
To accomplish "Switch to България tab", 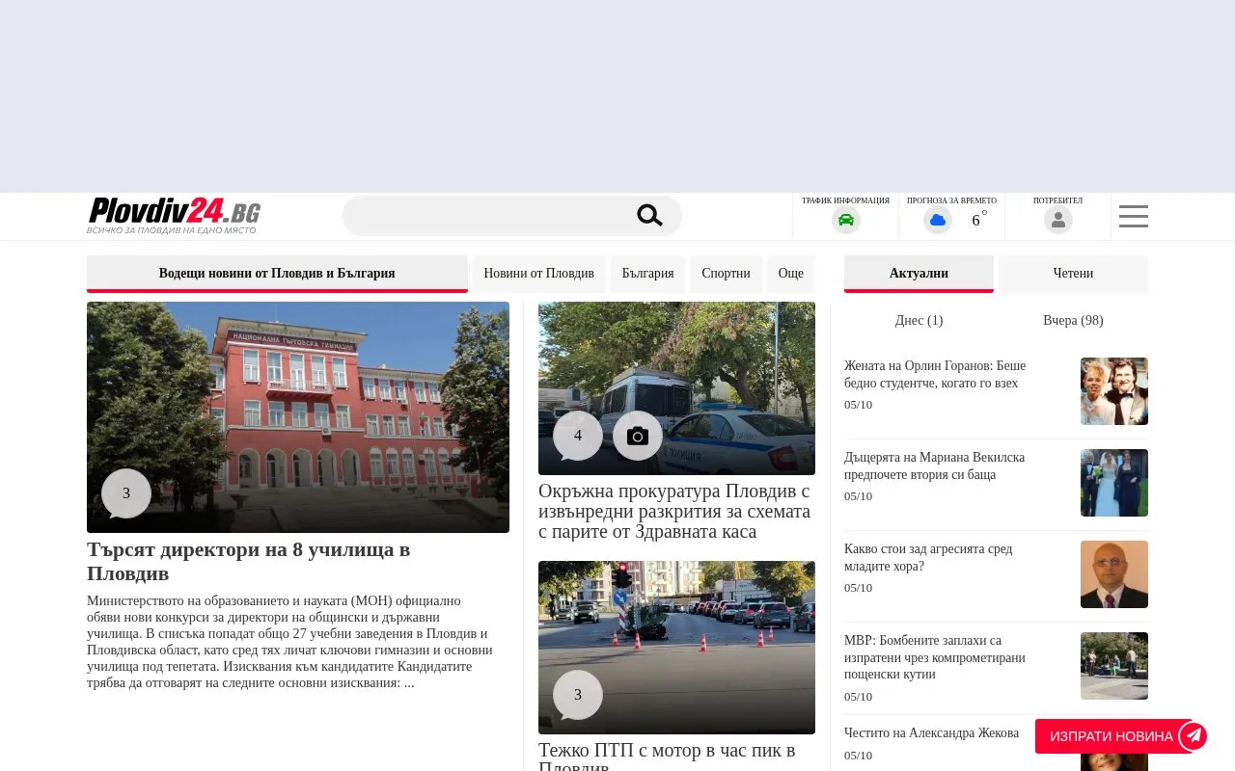I will coord(648,274).
